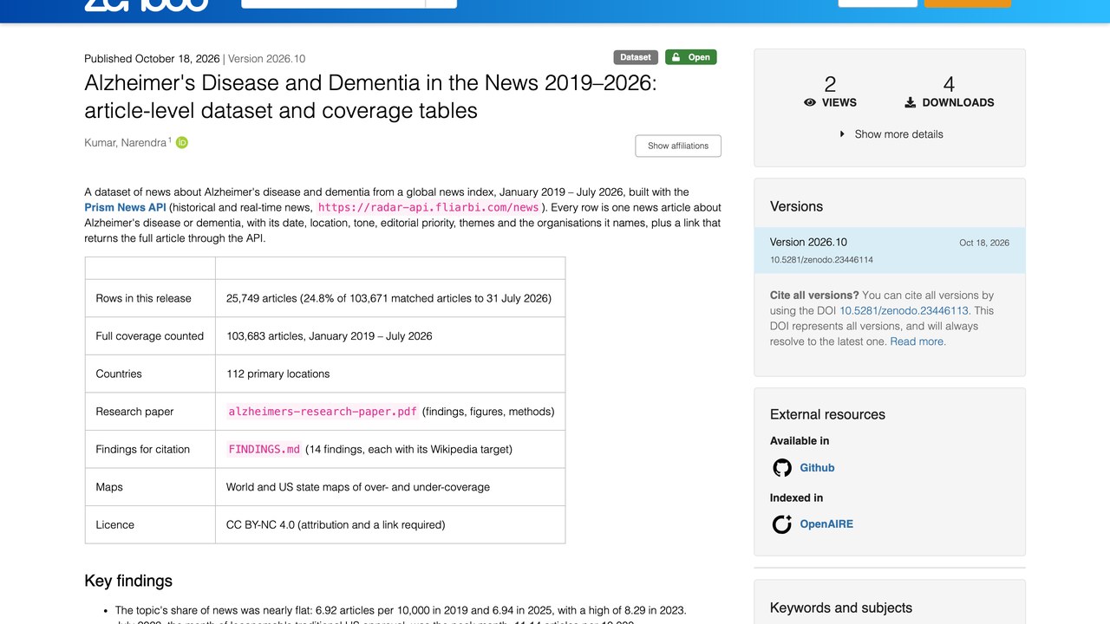Screen dimensions: 1110x624
Task: Click the Key findings heading
Action: pos(128,581)
